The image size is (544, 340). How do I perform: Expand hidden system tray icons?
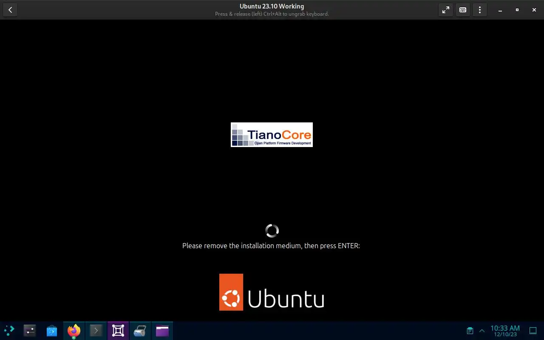[x=482, y=331]
